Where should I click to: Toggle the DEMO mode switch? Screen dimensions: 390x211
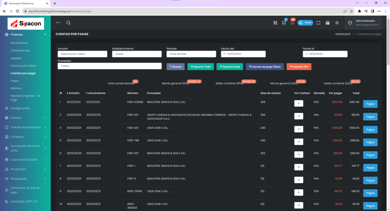click(305, 23)
